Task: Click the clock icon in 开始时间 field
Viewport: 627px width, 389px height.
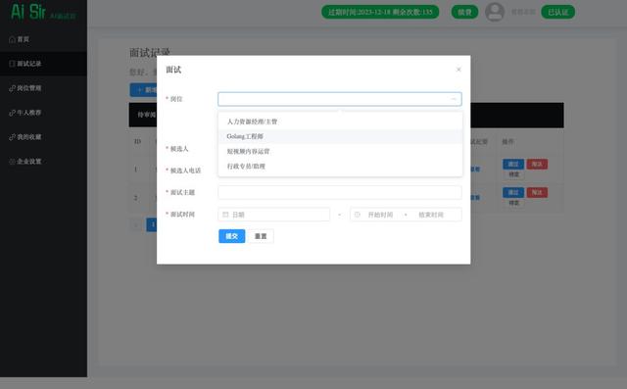Action: (x=357, y=215)
